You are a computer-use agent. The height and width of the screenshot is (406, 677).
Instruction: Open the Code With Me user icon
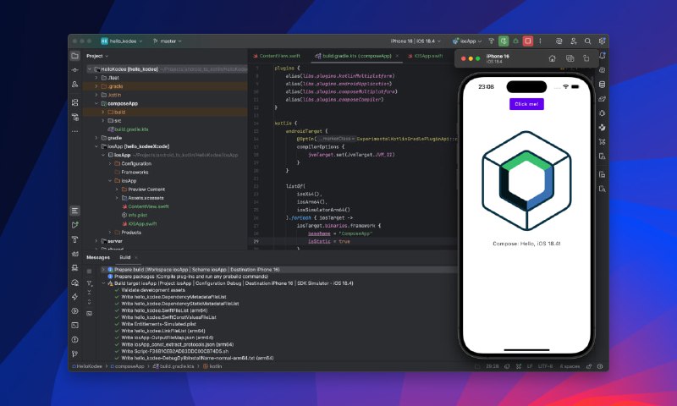[574, 41]
